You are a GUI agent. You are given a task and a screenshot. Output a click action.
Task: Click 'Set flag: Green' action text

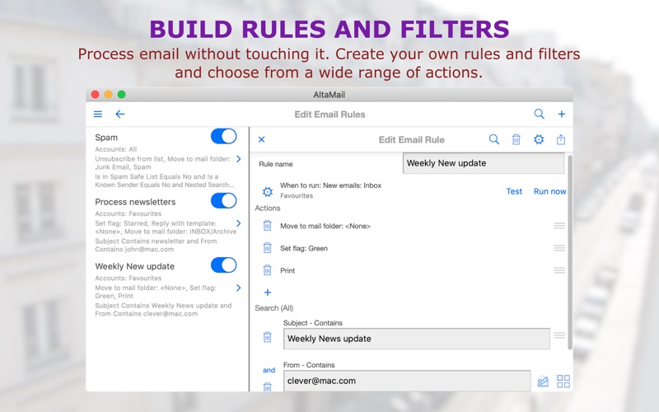tap(304, 248)
